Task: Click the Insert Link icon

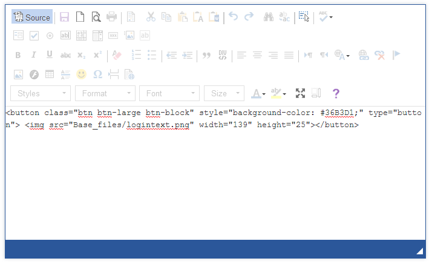Action: click(364, 55)
